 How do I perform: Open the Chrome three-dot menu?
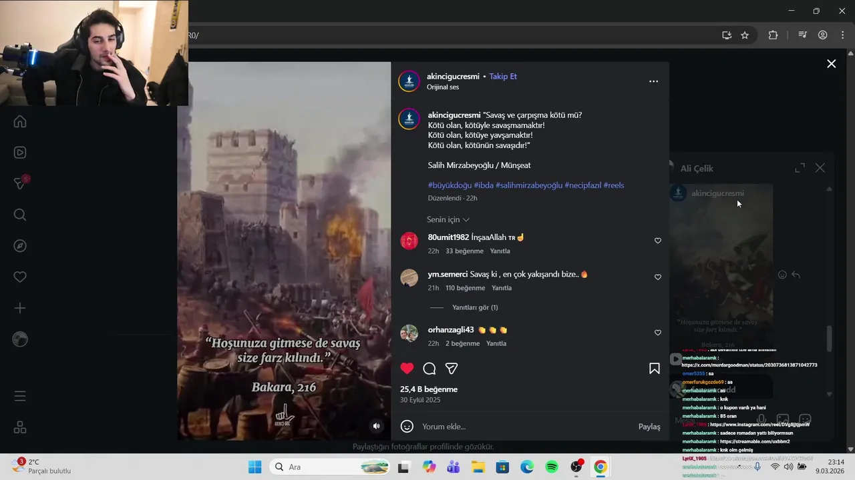[x=842, y=35]
